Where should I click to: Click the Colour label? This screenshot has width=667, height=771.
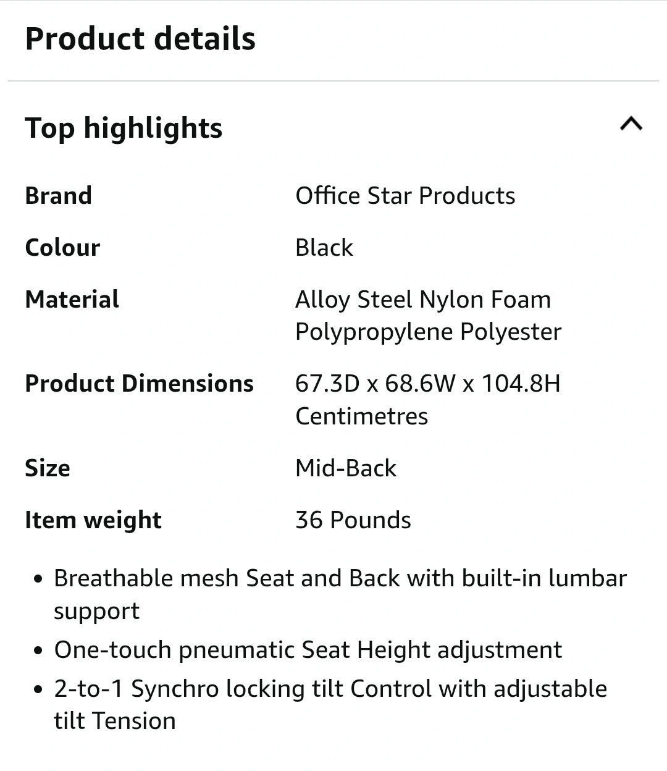click(62, 248)
